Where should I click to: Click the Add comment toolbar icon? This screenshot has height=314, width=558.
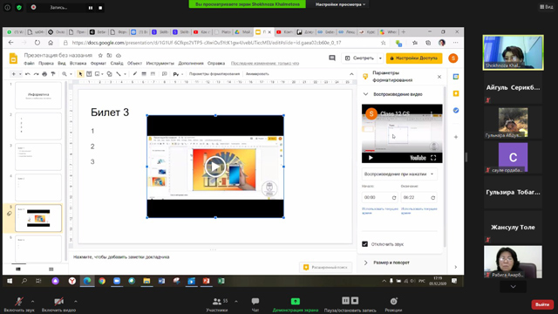tap(165, 74)
